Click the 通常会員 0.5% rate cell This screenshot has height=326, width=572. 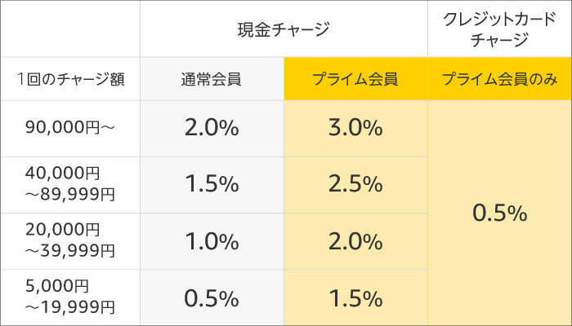pyautogui.click(x=212, y=297)
